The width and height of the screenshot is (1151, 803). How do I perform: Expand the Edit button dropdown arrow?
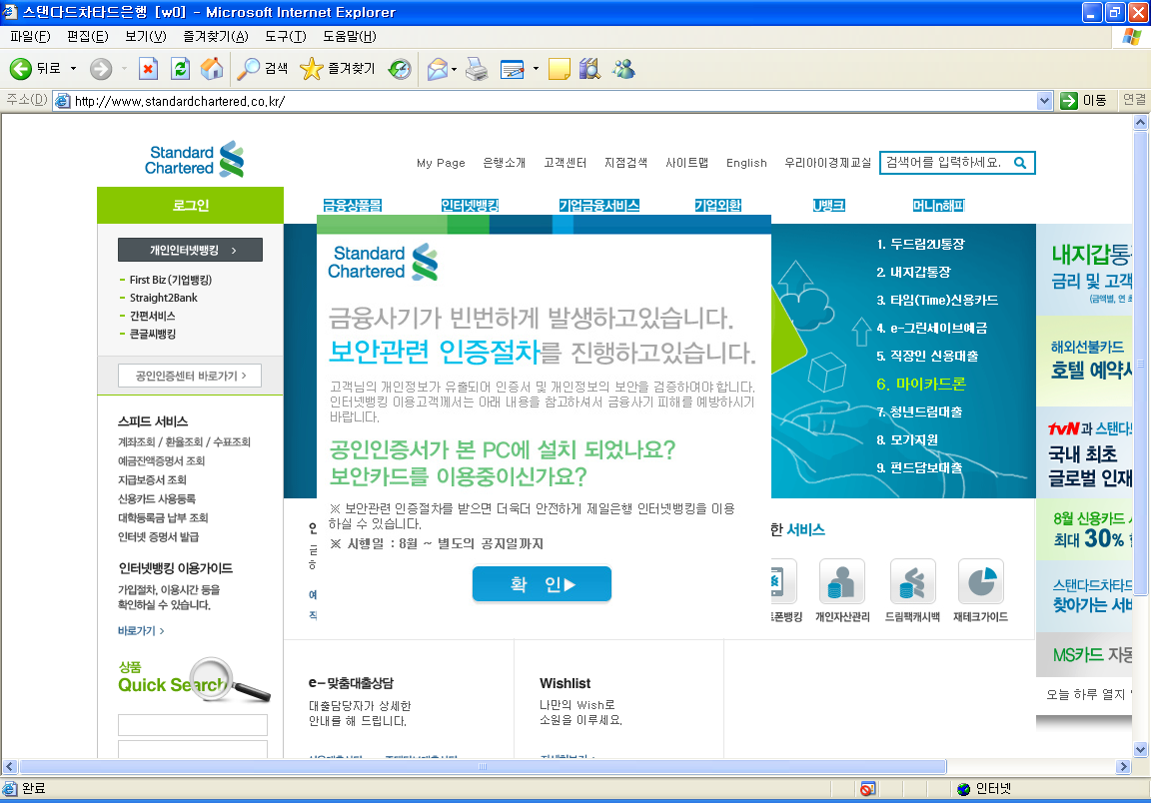(536, 69)
